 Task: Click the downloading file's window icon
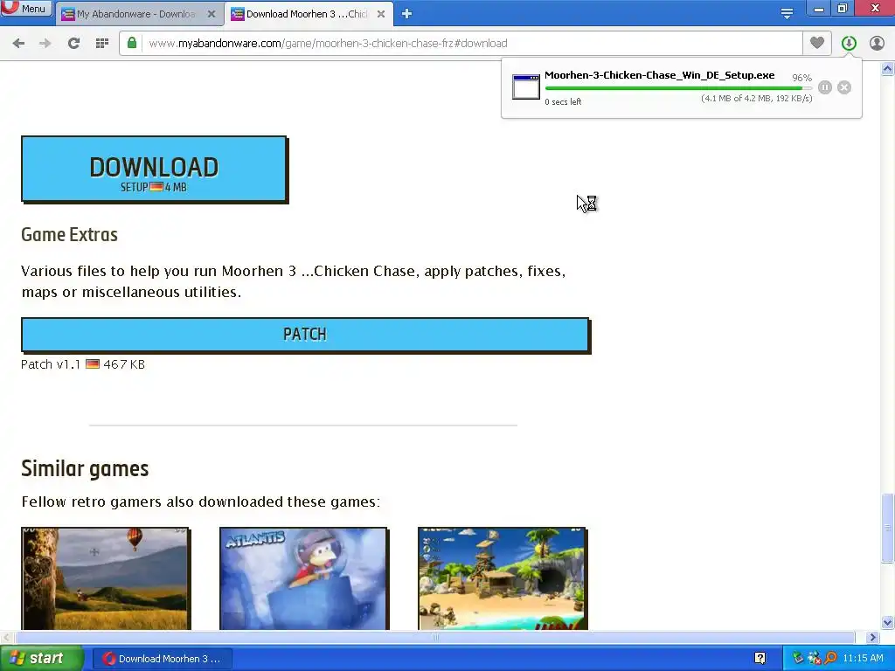525,86
